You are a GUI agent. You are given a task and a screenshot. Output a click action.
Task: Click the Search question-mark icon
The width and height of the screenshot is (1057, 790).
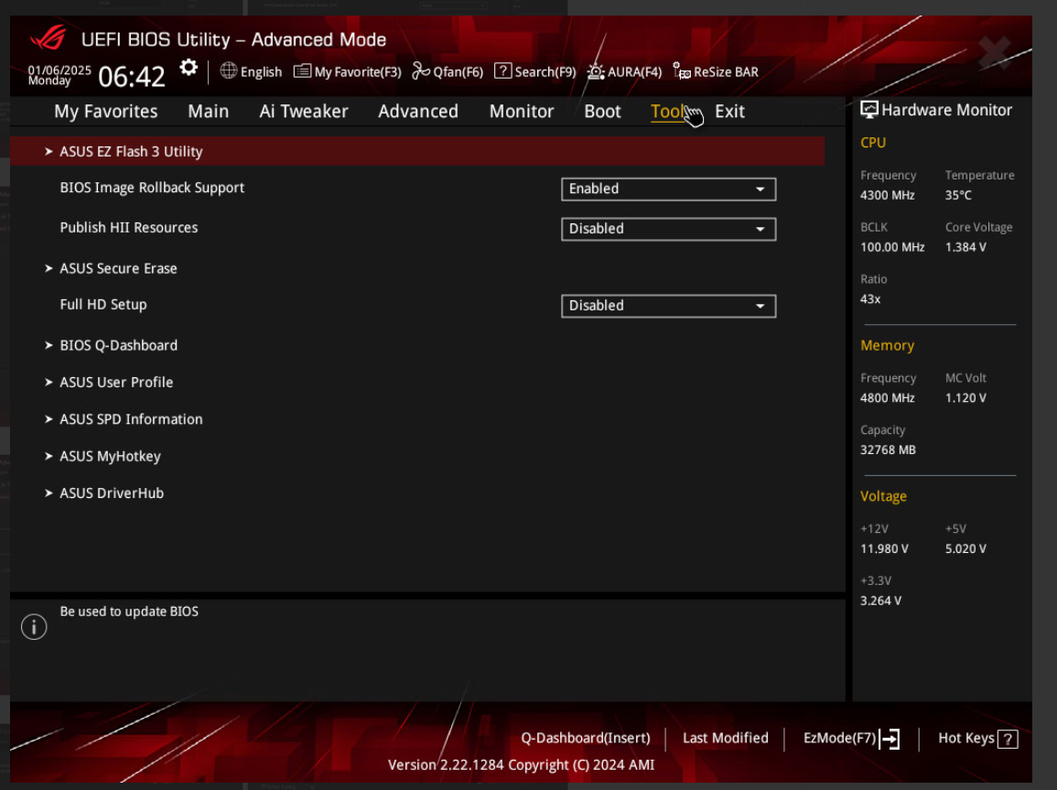tap(503, 70)
